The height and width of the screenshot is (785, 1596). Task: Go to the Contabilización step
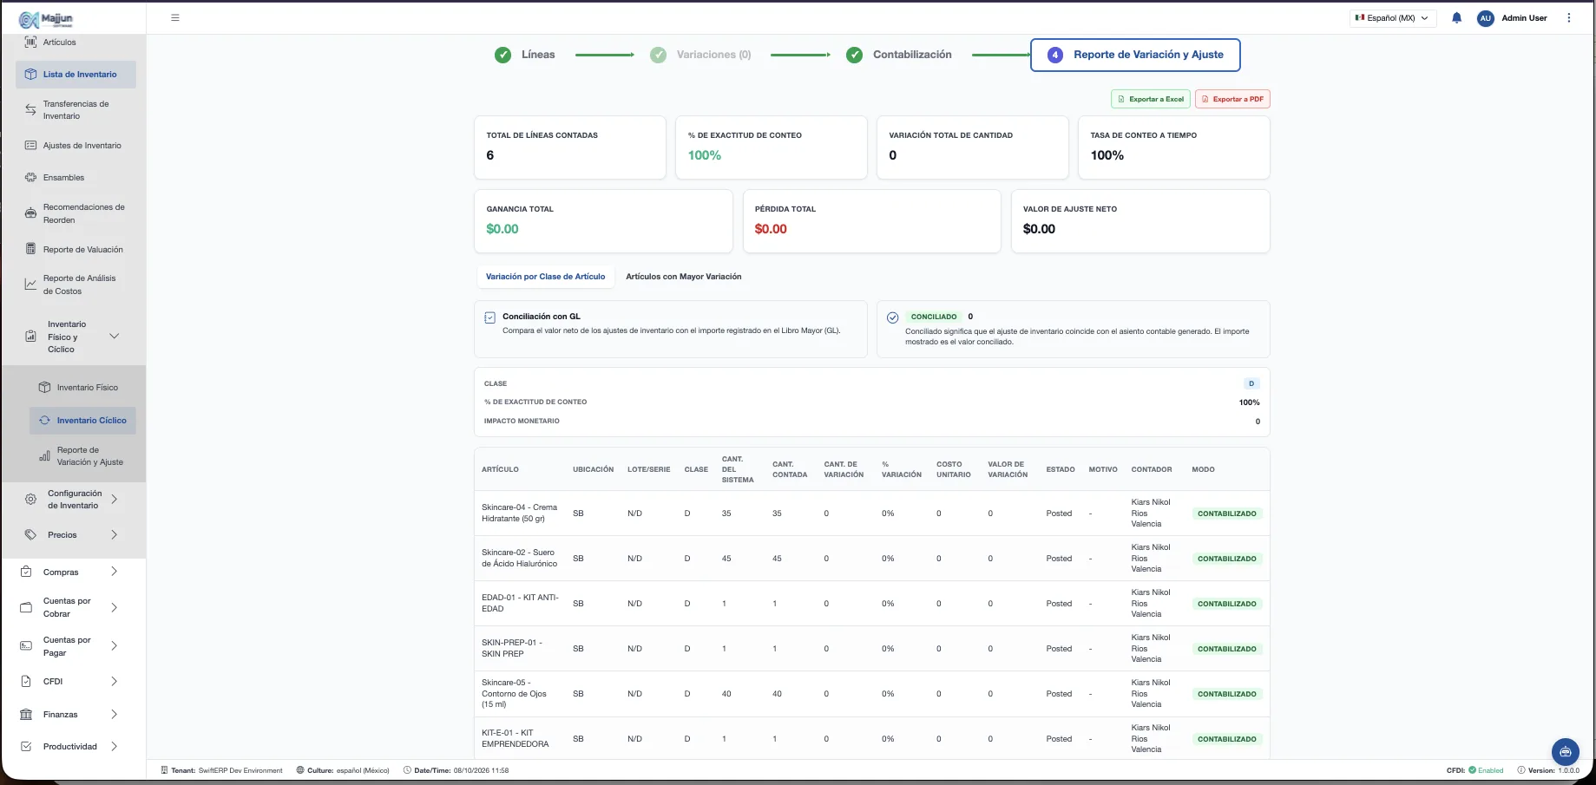point(898,55)
